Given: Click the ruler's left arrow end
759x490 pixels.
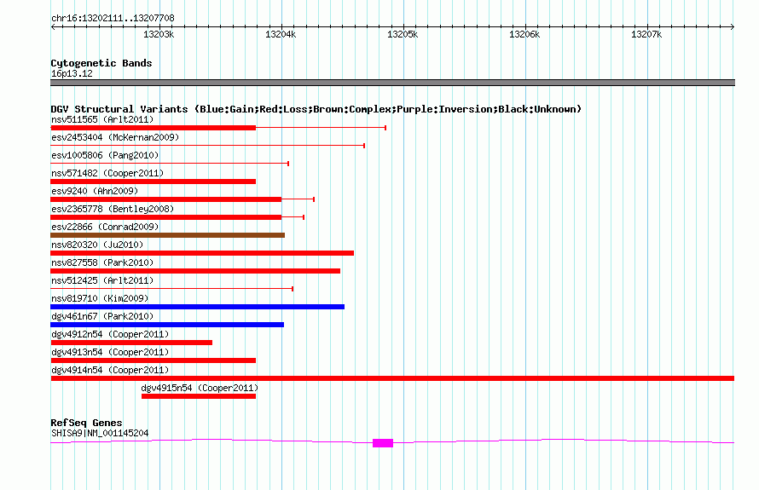Looking at the screenshot, I should pyautogui.click(x=53, y=26).
